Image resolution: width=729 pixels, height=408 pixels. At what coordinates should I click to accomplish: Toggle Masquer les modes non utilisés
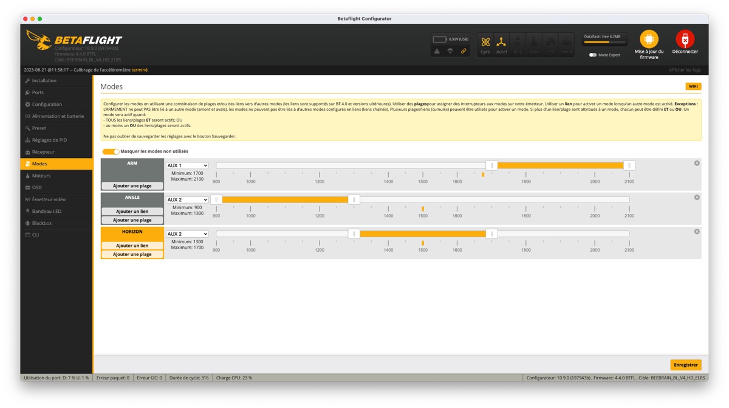click(111, 151)
